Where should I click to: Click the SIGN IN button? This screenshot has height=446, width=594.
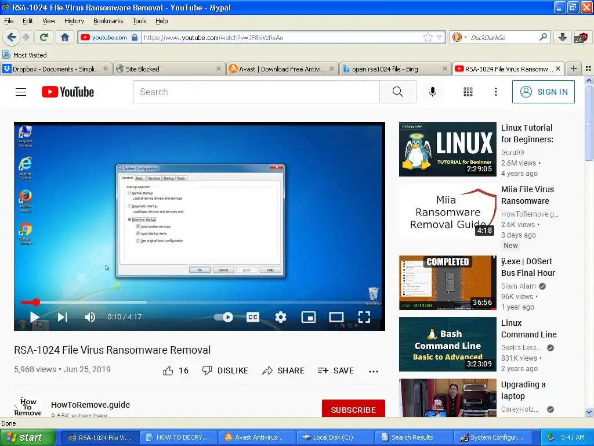[543, 92]
